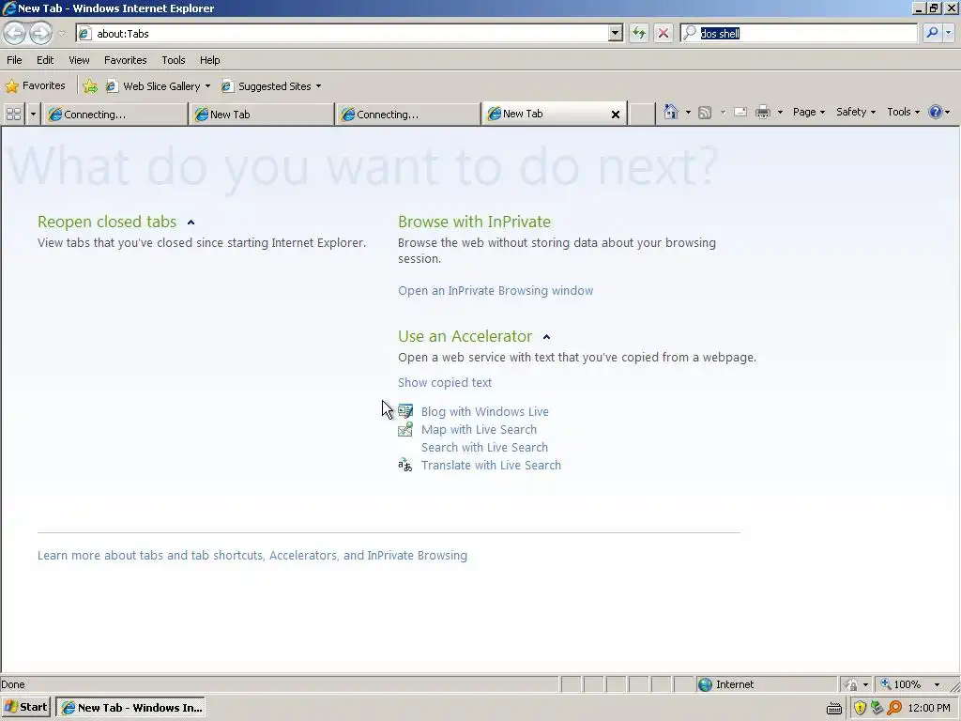Viewport: 961px width, 721px height.
Task: Click the Read Mail icon
Action: [740, 113]
